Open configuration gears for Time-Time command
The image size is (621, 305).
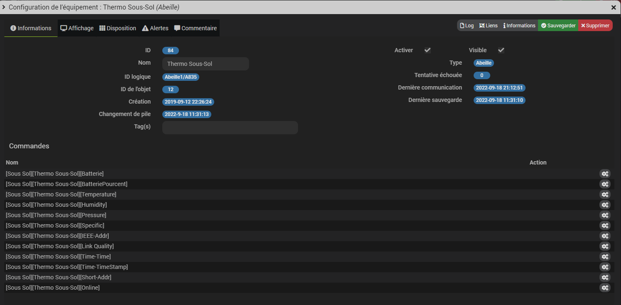tap(605, 257)
